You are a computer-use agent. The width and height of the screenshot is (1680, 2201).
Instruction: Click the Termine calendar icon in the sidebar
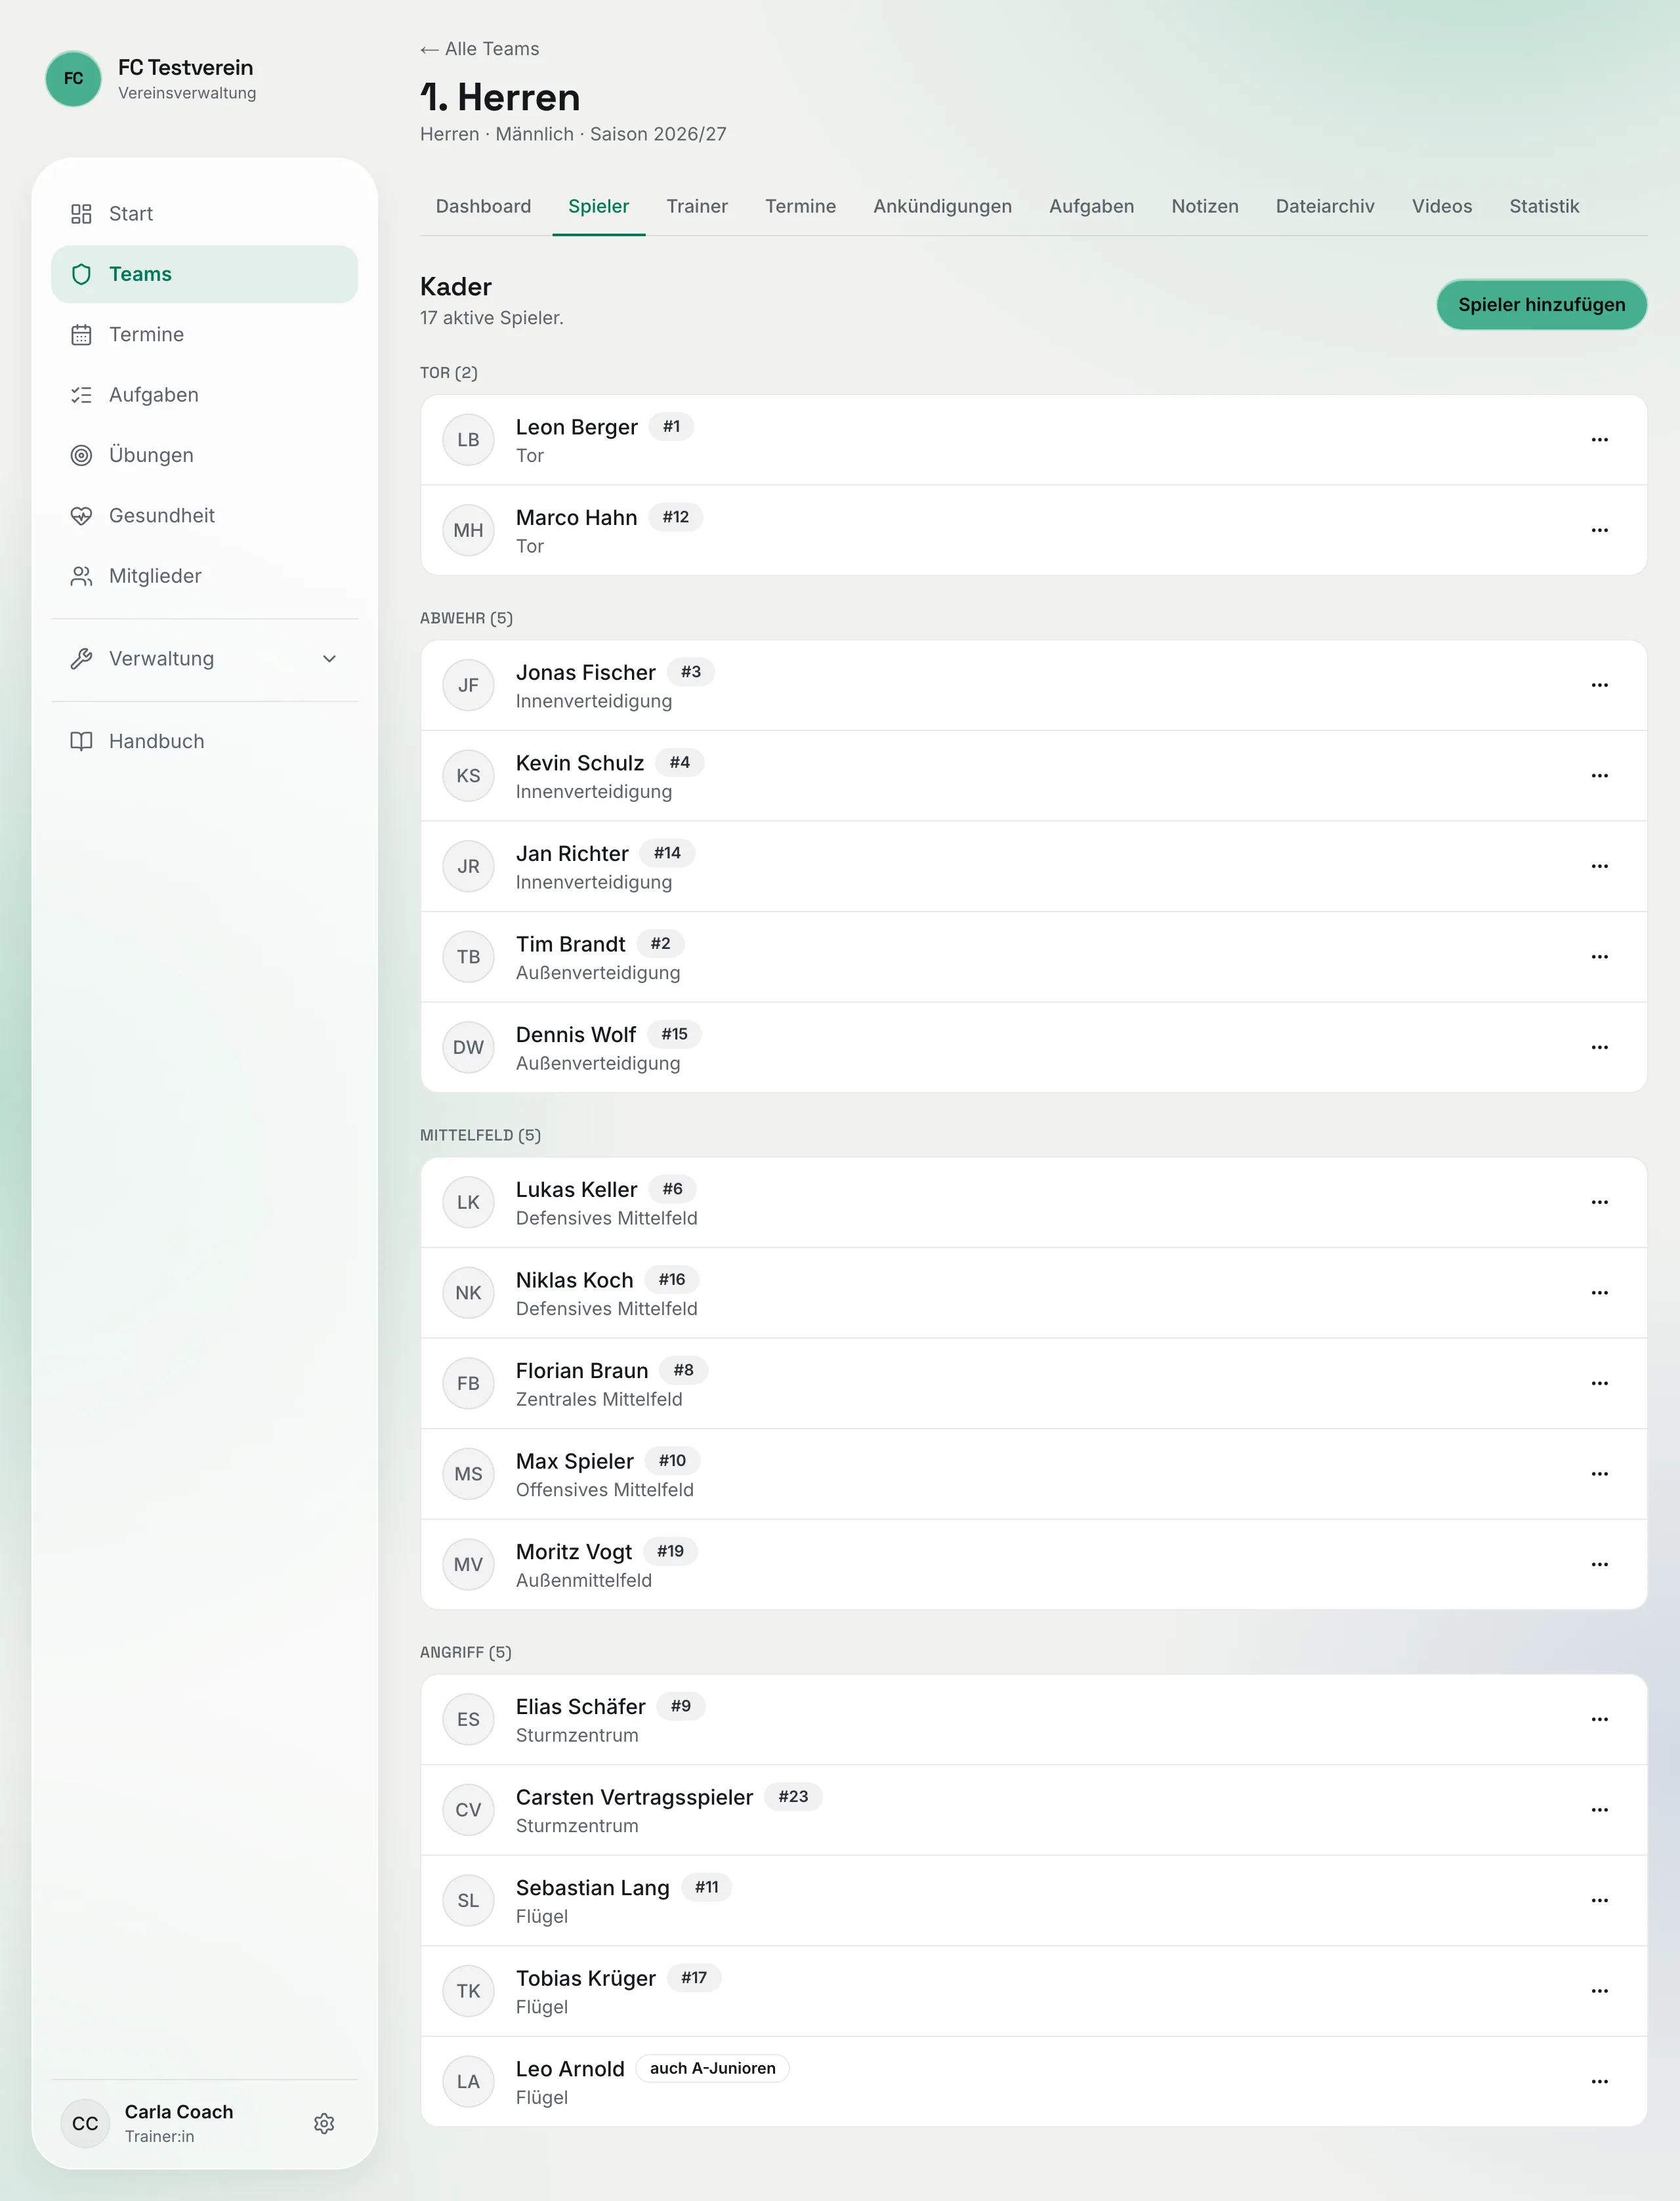pyautogui.click(x=81, y=335)
